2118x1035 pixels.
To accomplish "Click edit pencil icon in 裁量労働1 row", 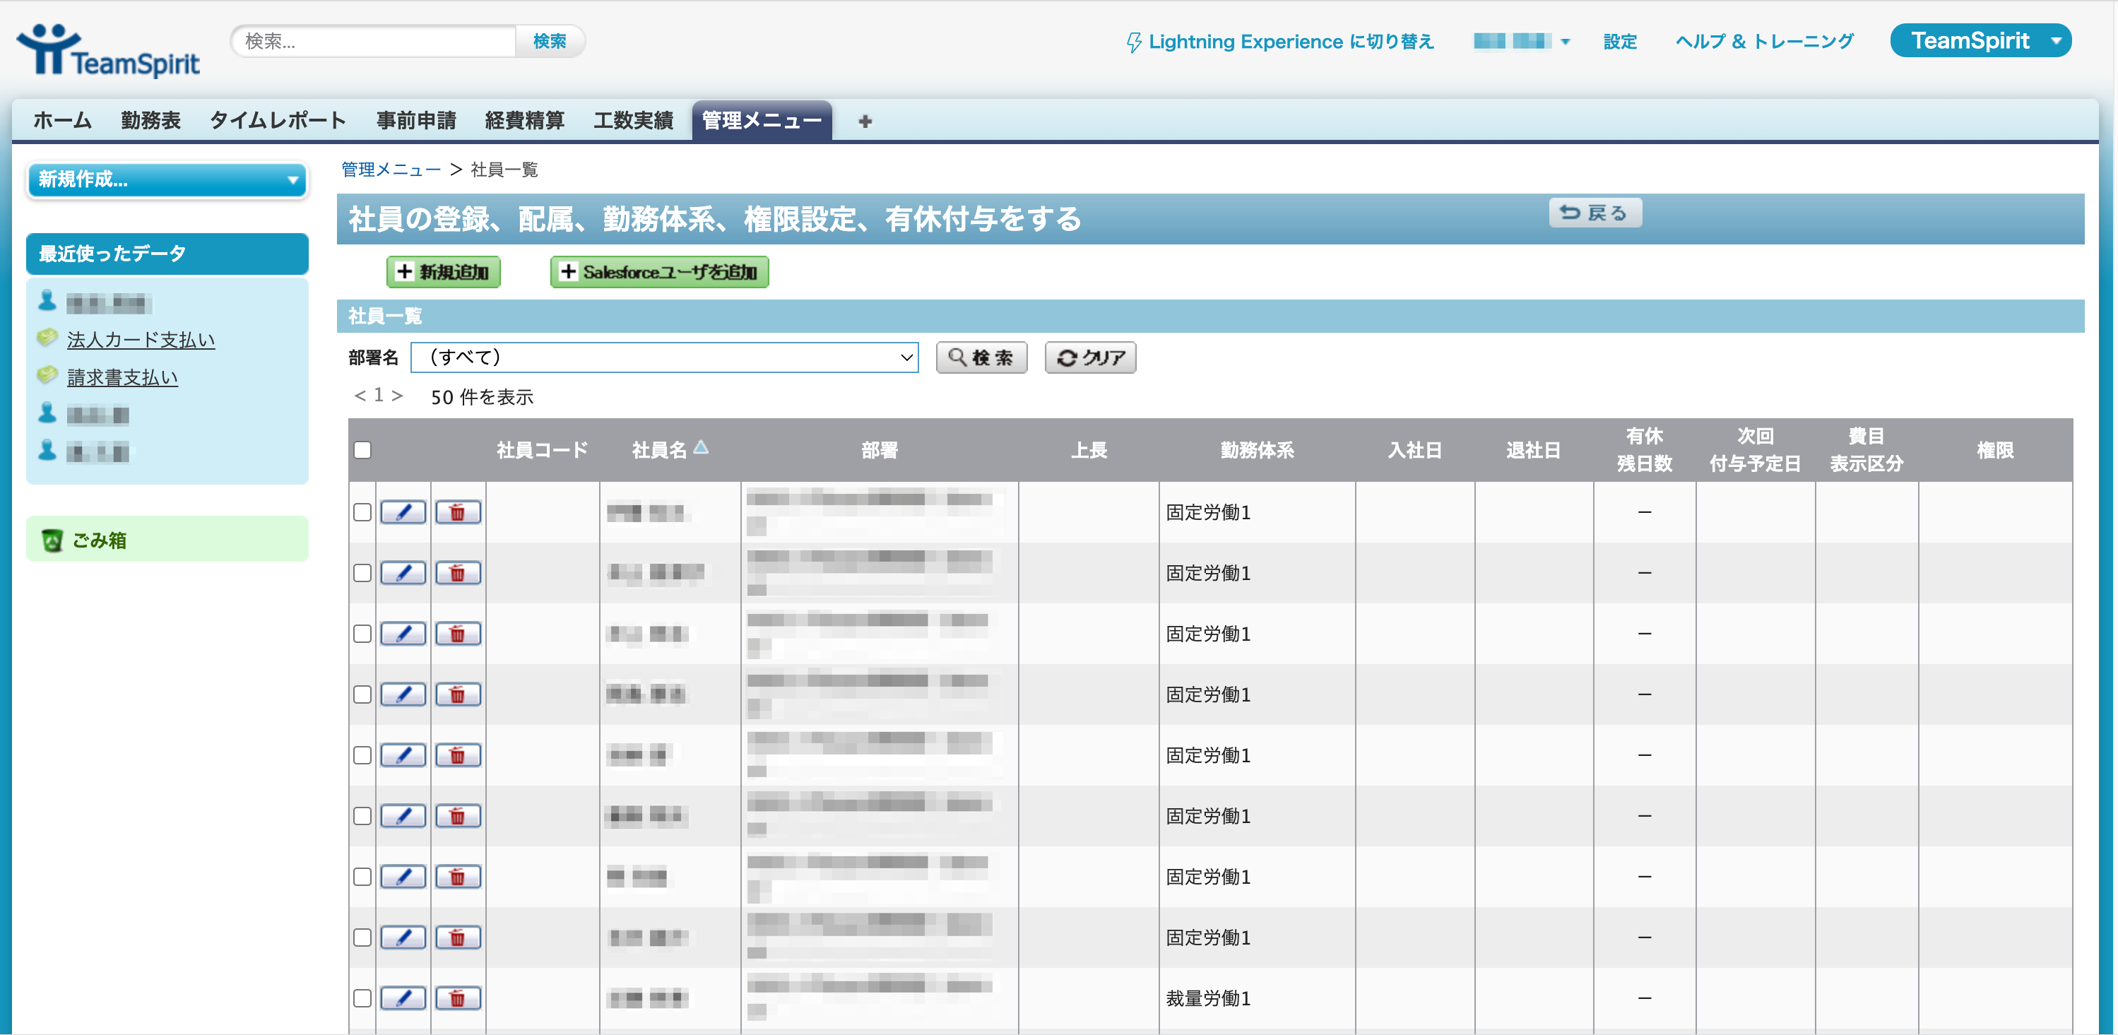I will [403, 998].
